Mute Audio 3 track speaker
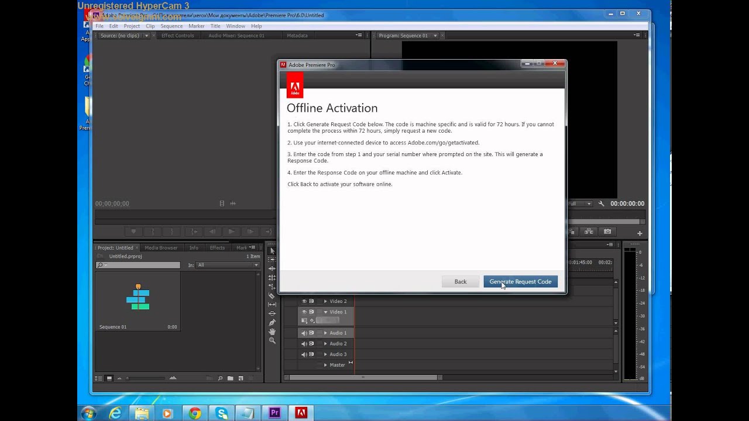 click(x=304, y=354)
